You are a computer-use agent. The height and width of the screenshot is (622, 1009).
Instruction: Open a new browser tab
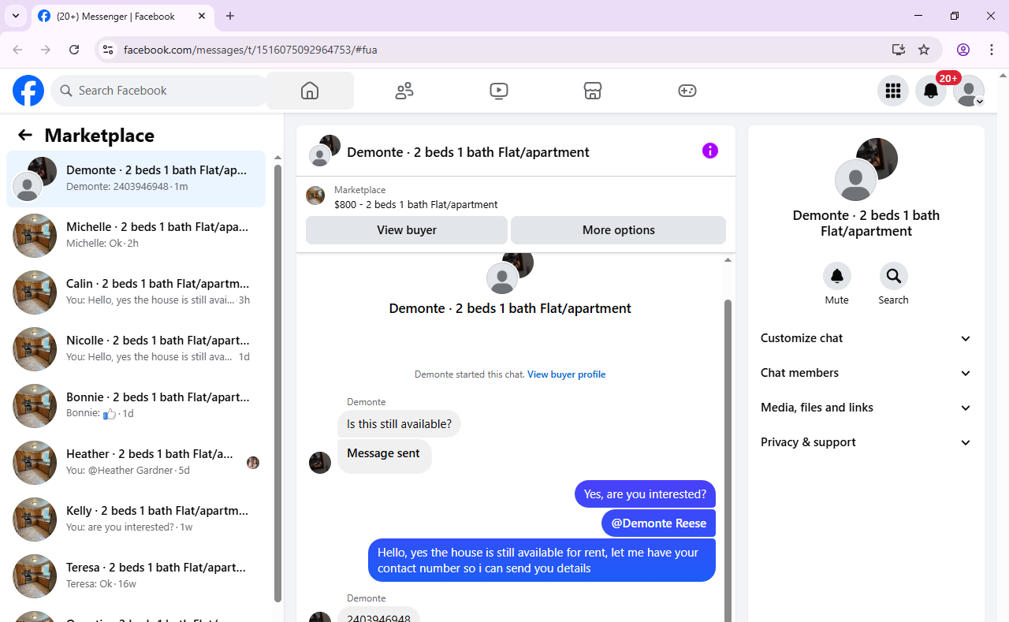pyautogui.click(x=230, y=16)
